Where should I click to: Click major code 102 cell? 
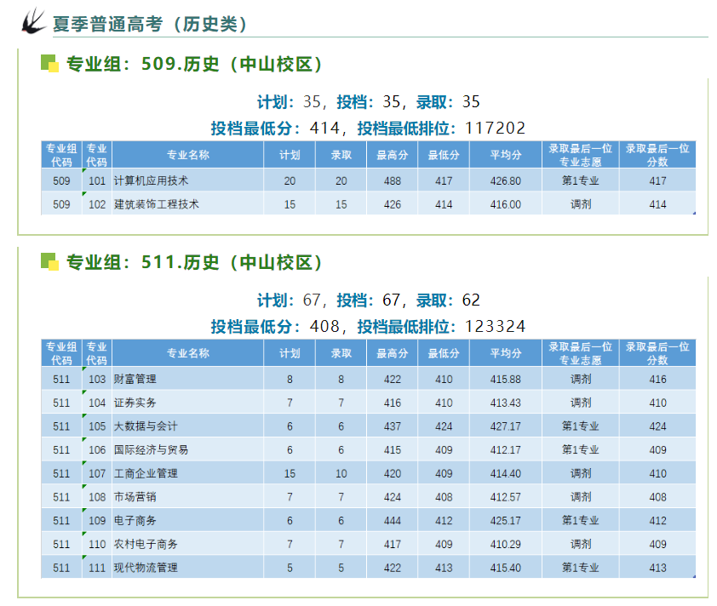click(x=97, y=204)
